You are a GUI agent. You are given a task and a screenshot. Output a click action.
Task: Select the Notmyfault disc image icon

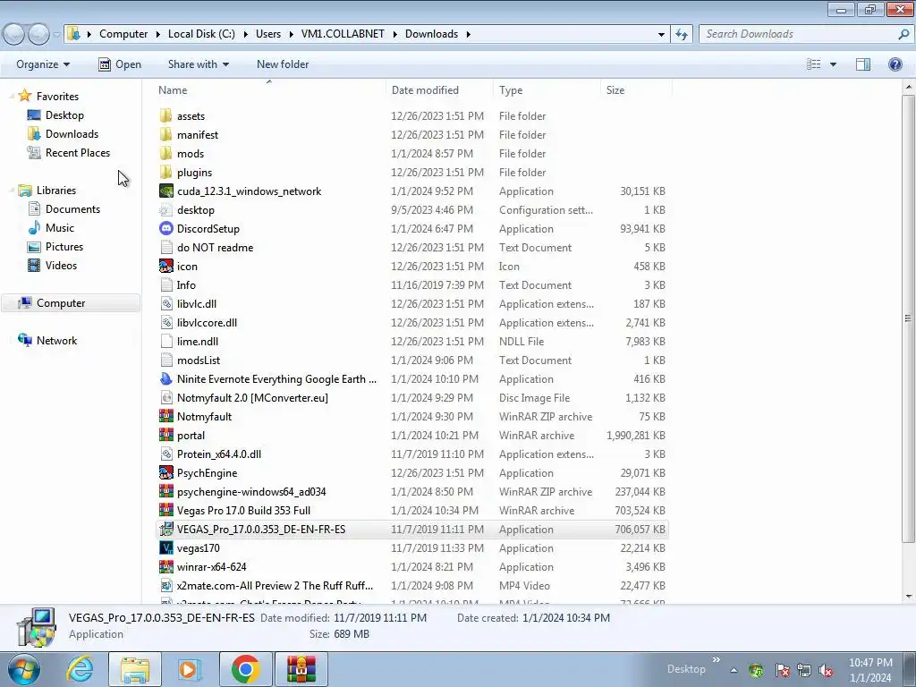[165, 398]
